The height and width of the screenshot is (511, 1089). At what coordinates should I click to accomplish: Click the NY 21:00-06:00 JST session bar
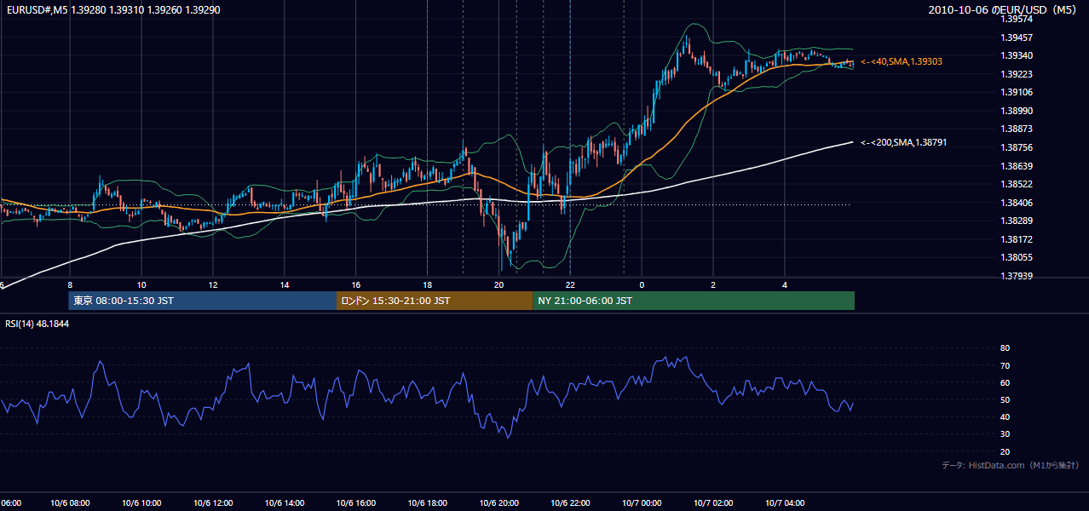coord(694,301)
